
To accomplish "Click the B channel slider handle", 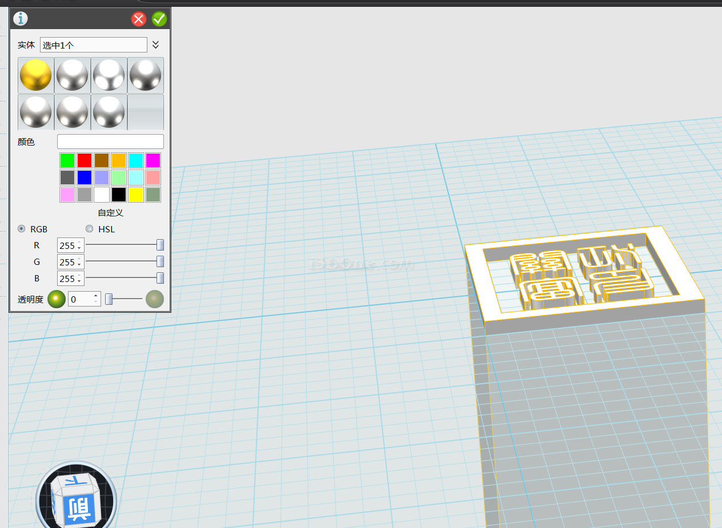I will pyautogui.click(x=161, y=278).
